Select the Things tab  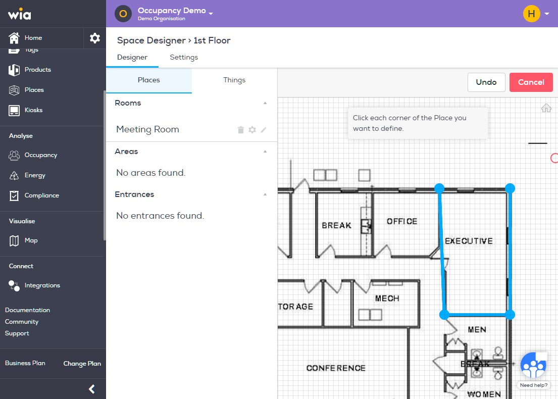pos(234,80)
